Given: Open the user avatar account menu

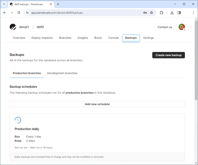Looking at the screenshot, I should 182,27.
